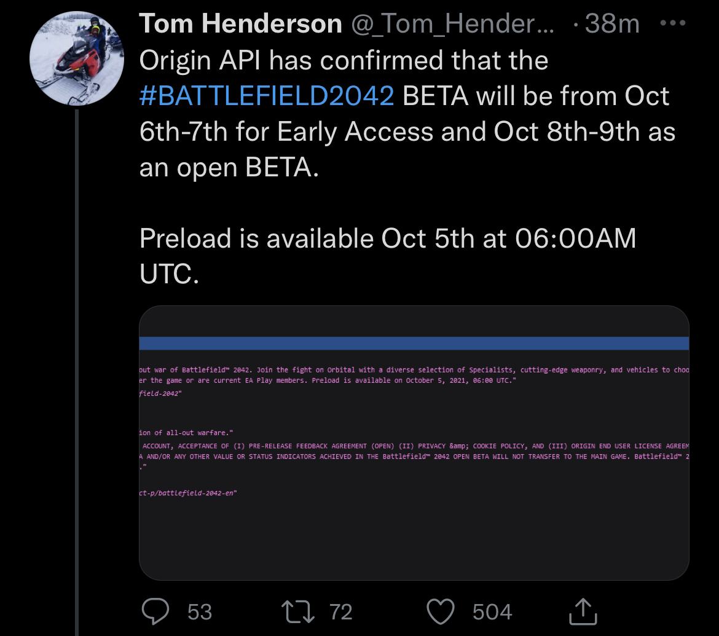Click the 'battlefield-2042-en' line in the image
719x636 pixels.
(x=188, y=493)
